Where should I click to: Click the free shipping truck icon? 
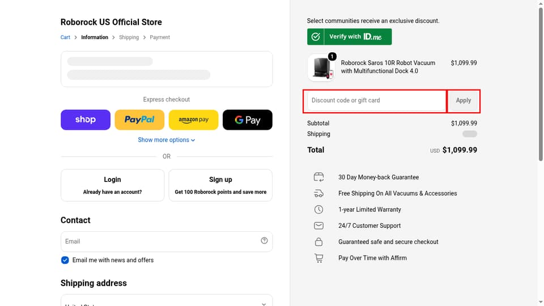click(x=318, y=194)
